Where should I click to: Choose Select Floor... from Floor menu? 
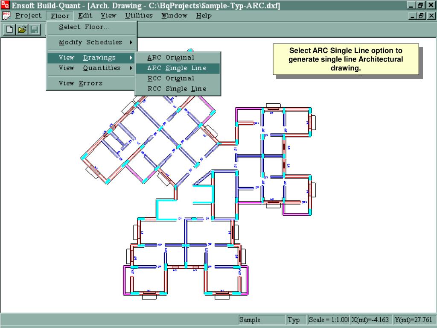click(91, 27)
